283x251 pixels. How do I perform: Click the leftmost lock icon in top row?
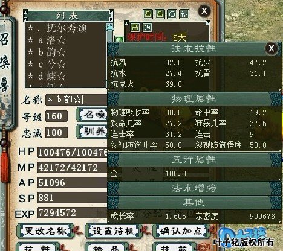(148, 14)
